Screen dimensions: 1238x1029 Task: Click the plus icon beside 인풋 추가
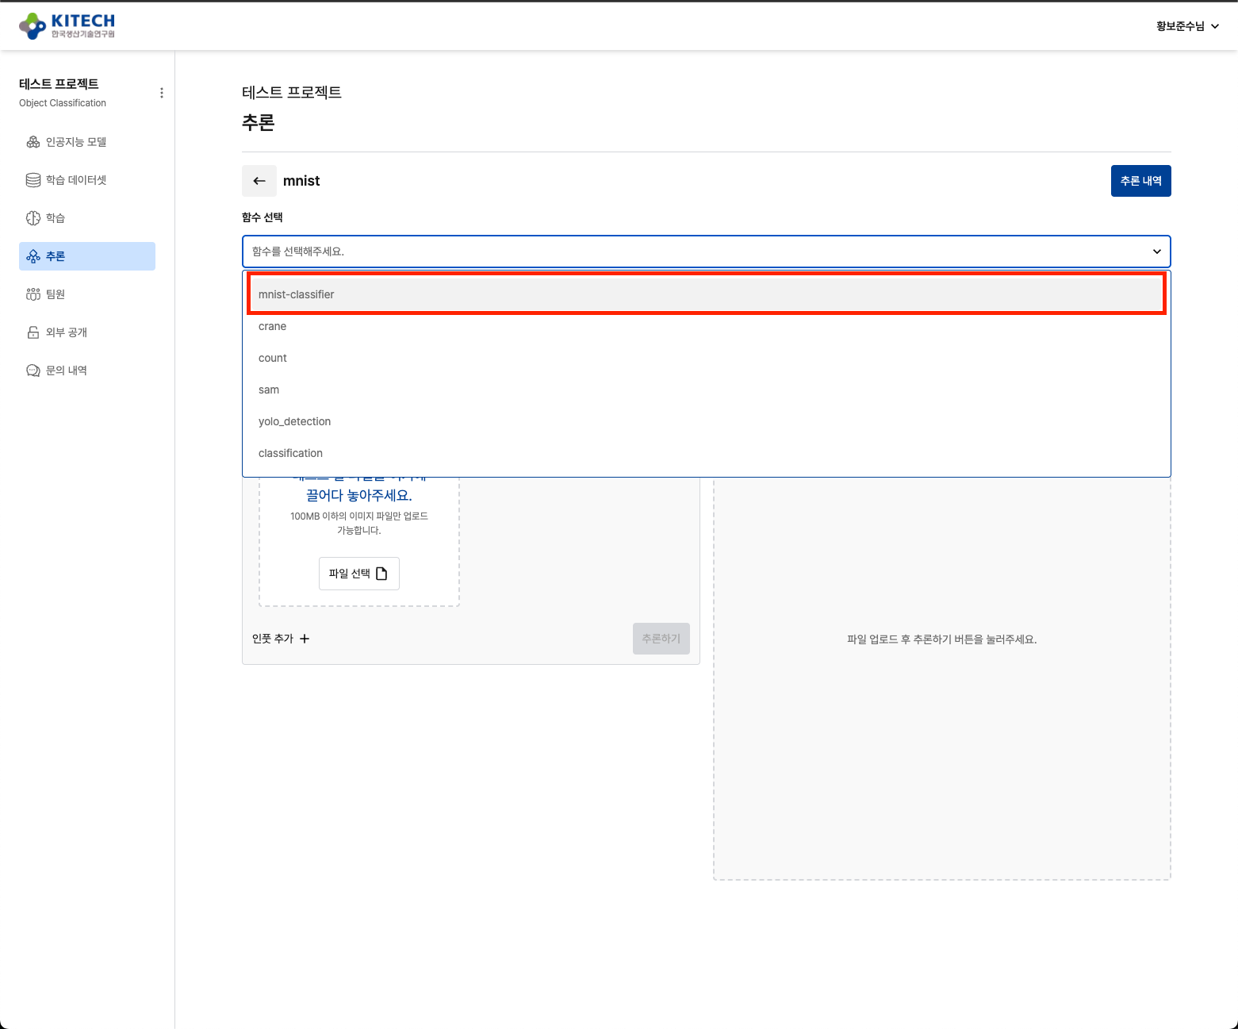coord(305,639)
